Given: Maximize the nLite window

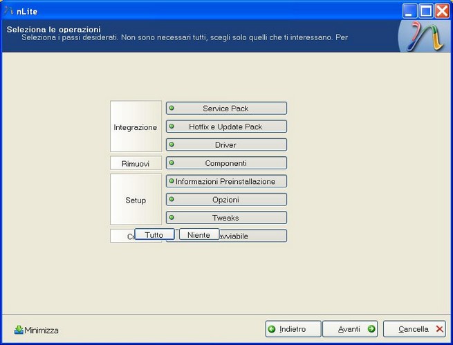Looking at the screenshot, I should (427, 10).
